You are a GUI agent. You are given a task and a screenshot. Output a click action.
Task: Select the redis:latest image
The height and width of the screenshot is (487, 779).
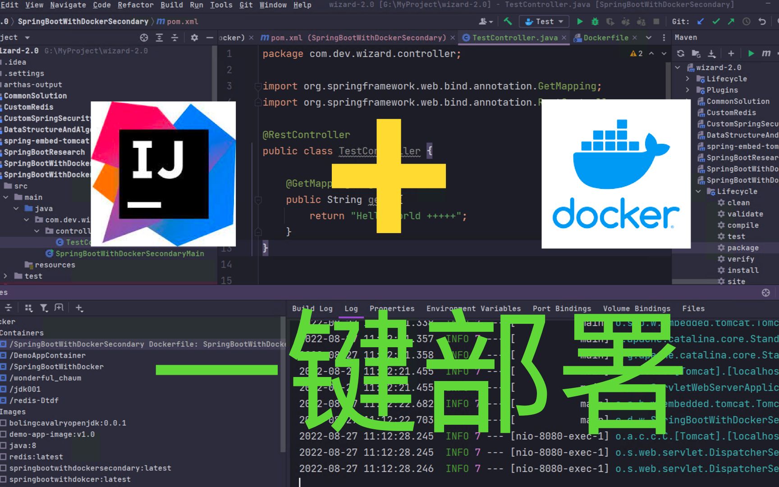[x=36, y=457]
